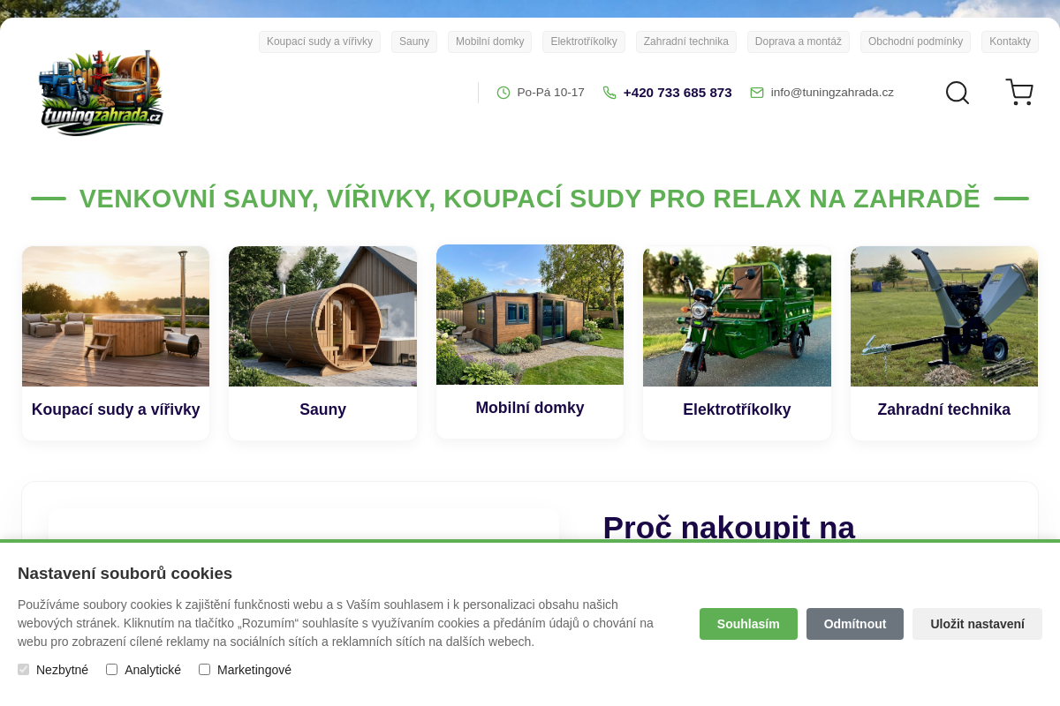Click the Venkovní sauny, vířivky headline

(x=530, y=199)
